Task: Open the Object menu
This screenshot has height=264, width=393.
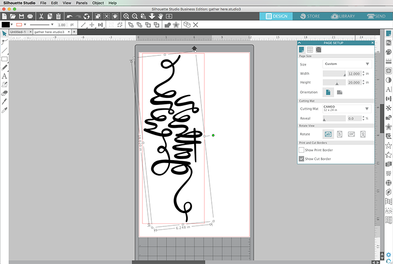Action: click(x=98, y=3)
